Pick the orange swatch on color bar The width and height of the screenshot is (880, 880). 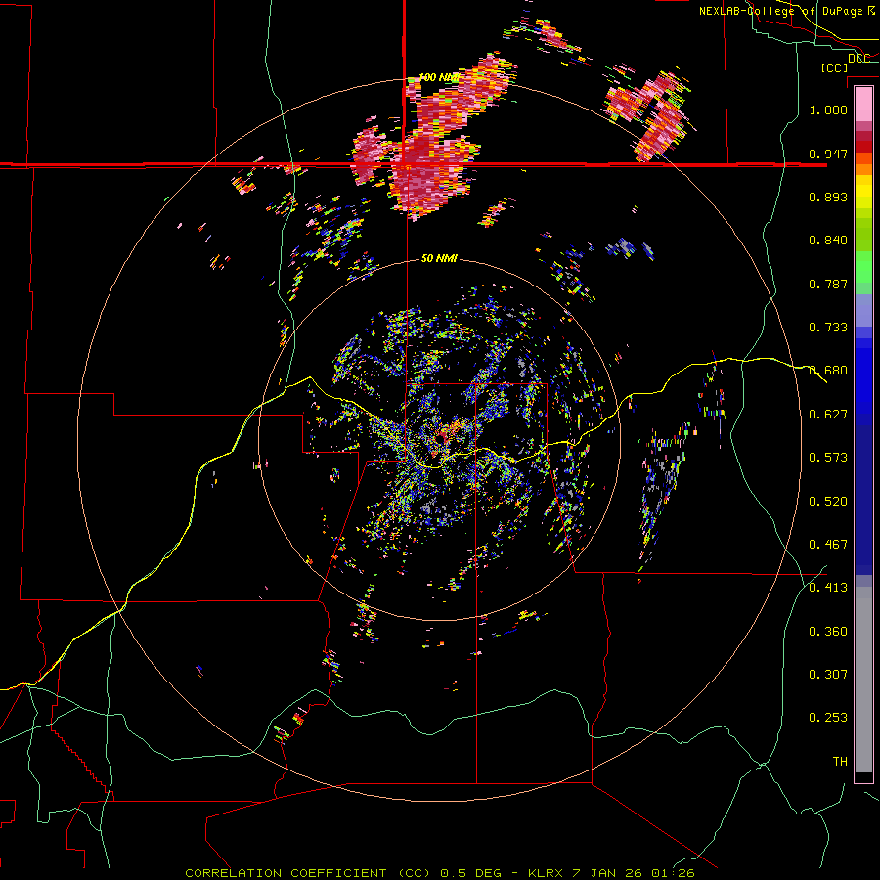click(863, 169)
